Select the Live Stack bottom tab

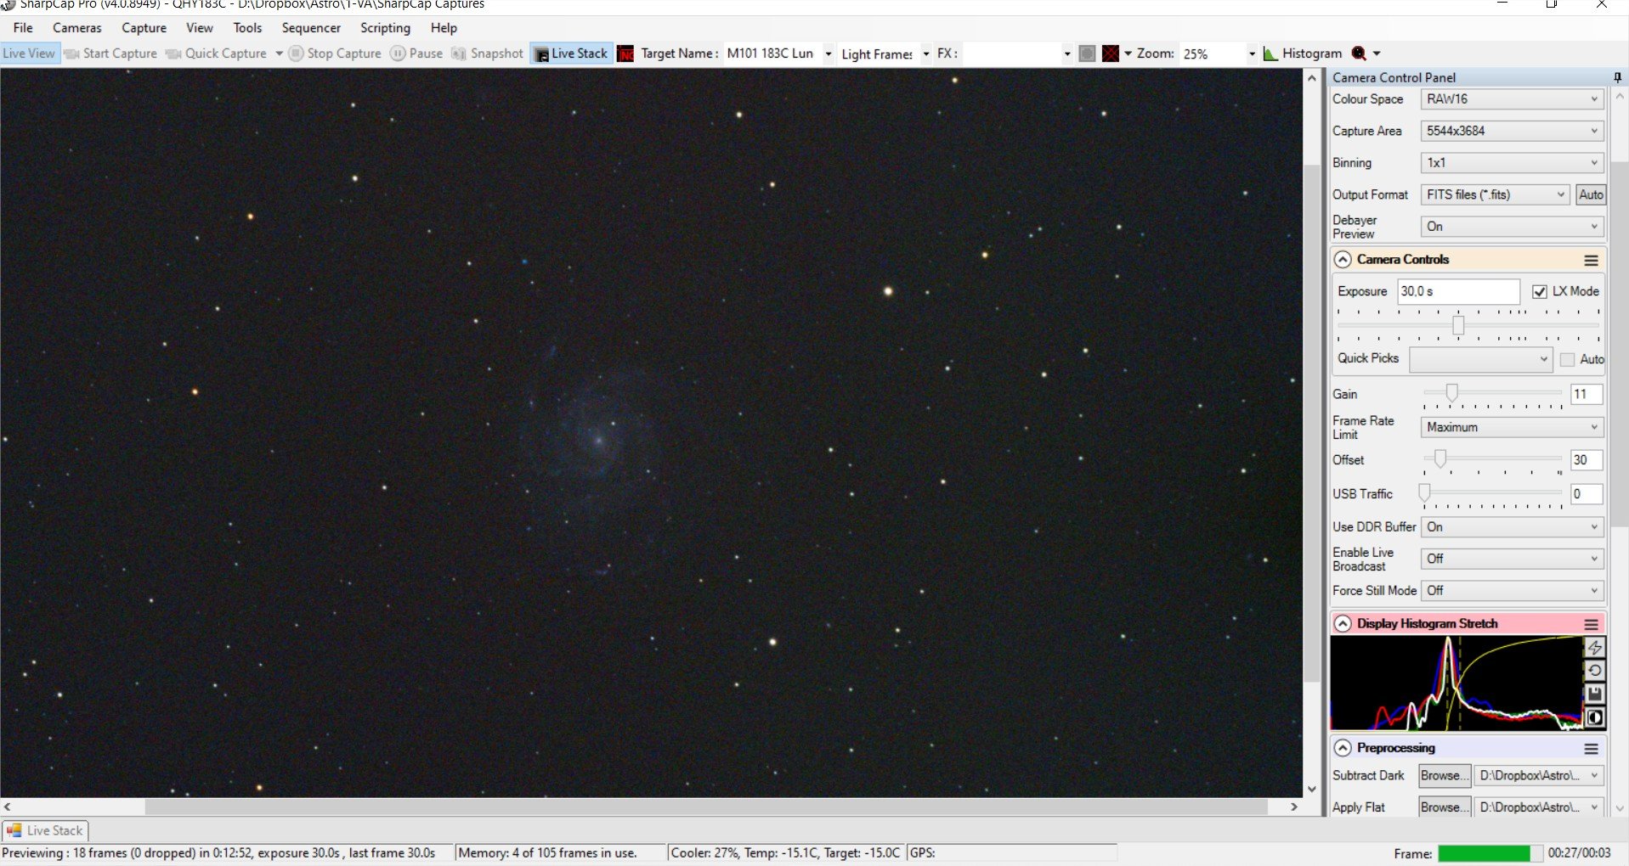pyautogui.click(x=45, y=830)
